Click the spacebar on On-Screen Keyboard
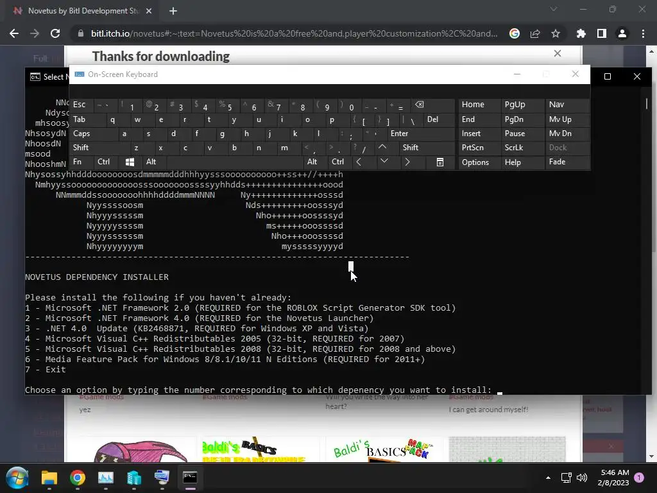The width and height of the screenshot is (657, 493). point(235,162)
